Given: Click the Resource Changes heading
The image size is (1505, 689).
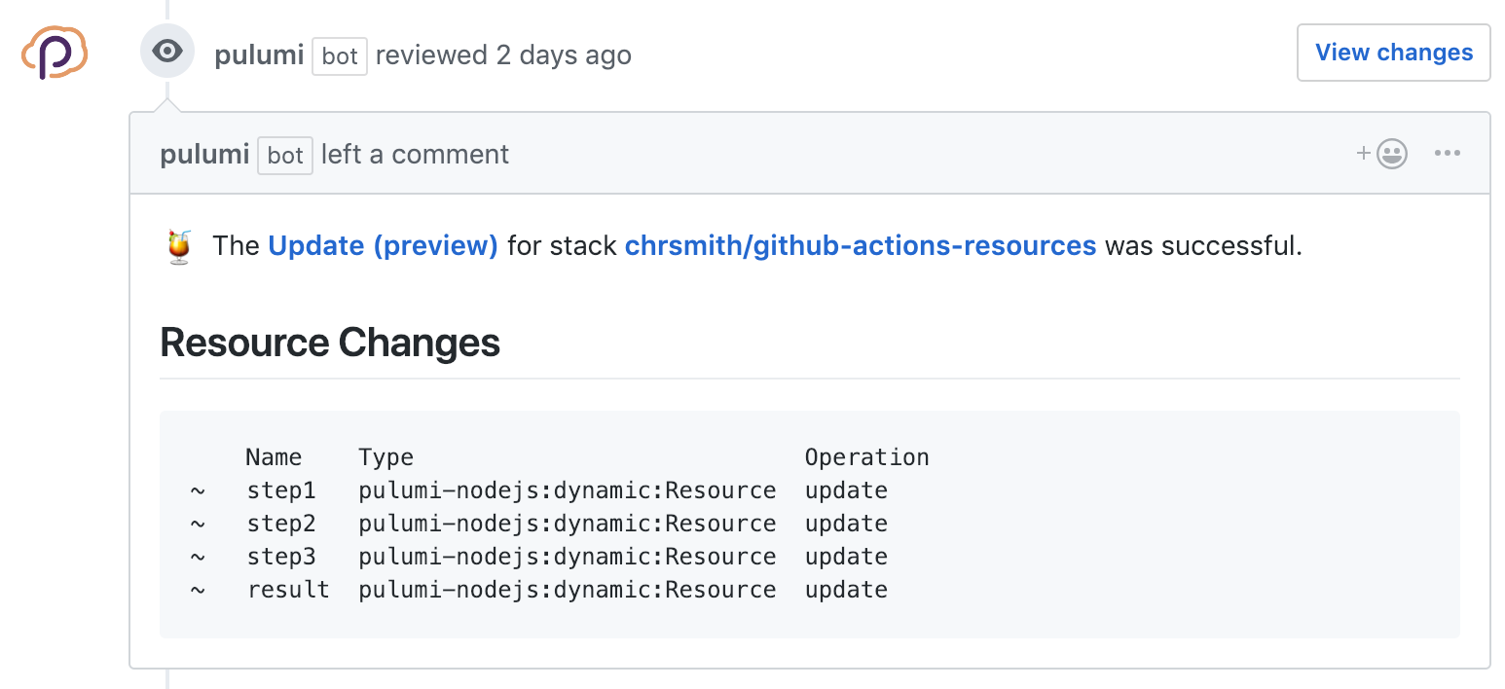Looking at the screenshot, I should (330, 343).
